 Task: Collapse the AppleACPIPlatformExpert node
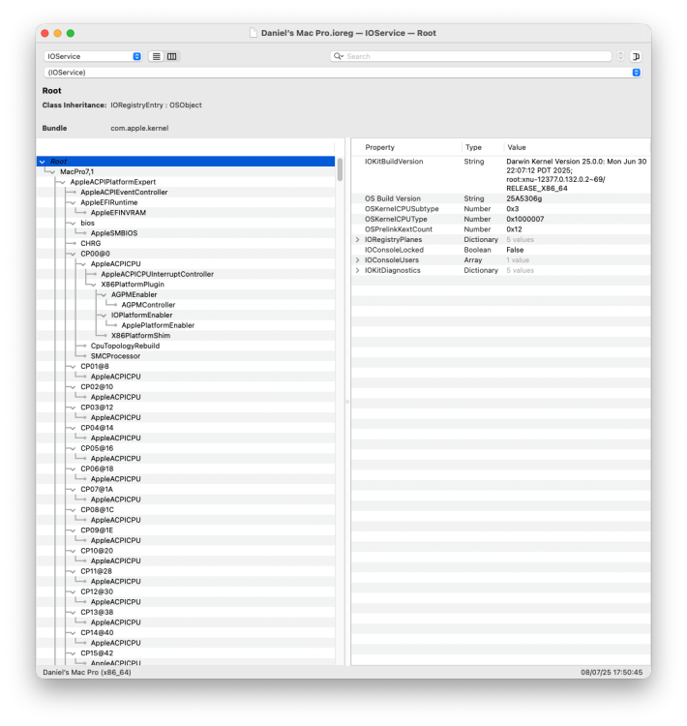coord(63,182)
